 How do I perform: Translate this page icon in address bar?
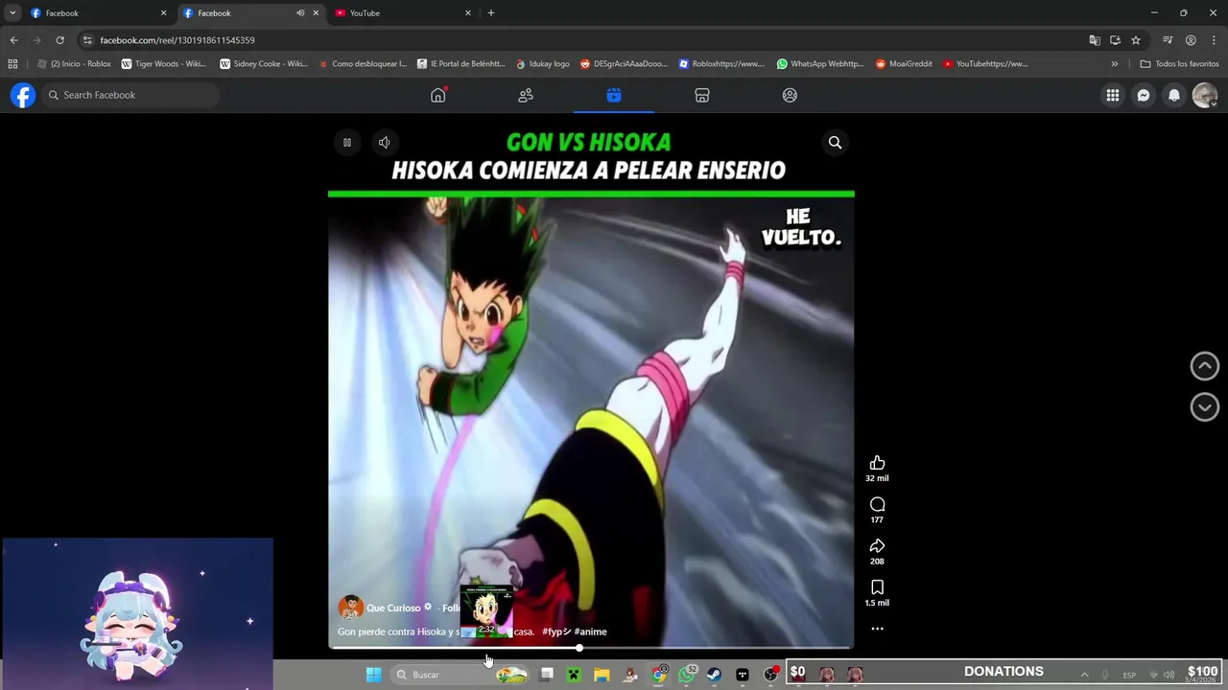[1095, 40]
